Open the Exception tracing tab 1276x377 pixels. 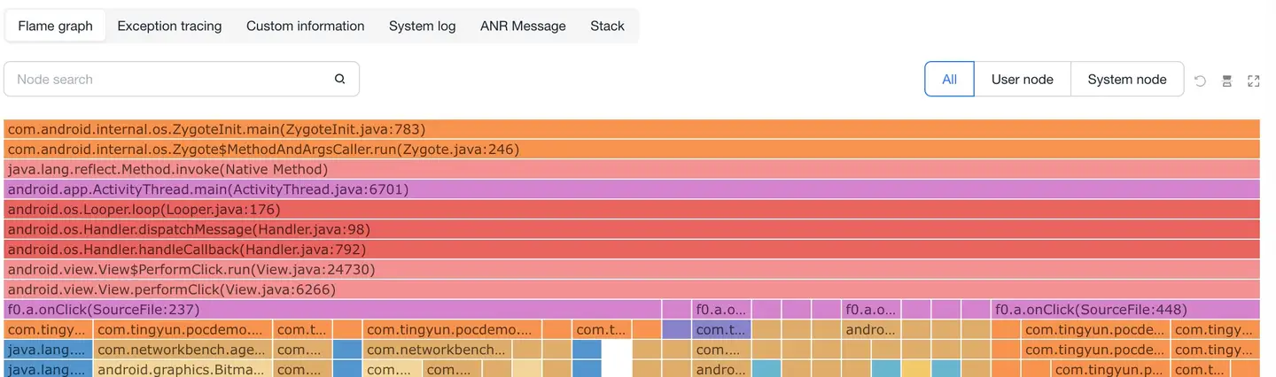pos(169,26)
